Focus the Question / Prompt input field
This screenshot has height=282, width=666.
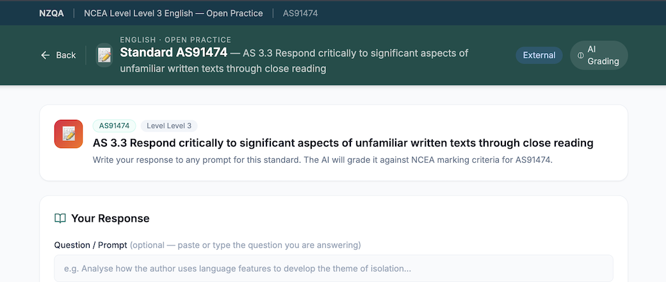click(334, 269)
